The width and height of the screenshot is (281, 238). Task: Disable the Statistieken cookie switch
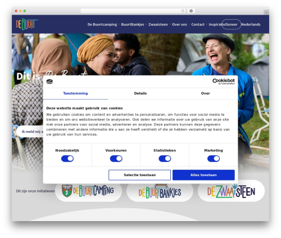pos(165,159)
